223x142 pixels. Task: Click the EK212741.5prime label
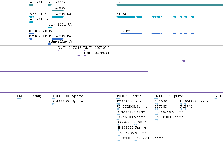(x=149, y=138)
